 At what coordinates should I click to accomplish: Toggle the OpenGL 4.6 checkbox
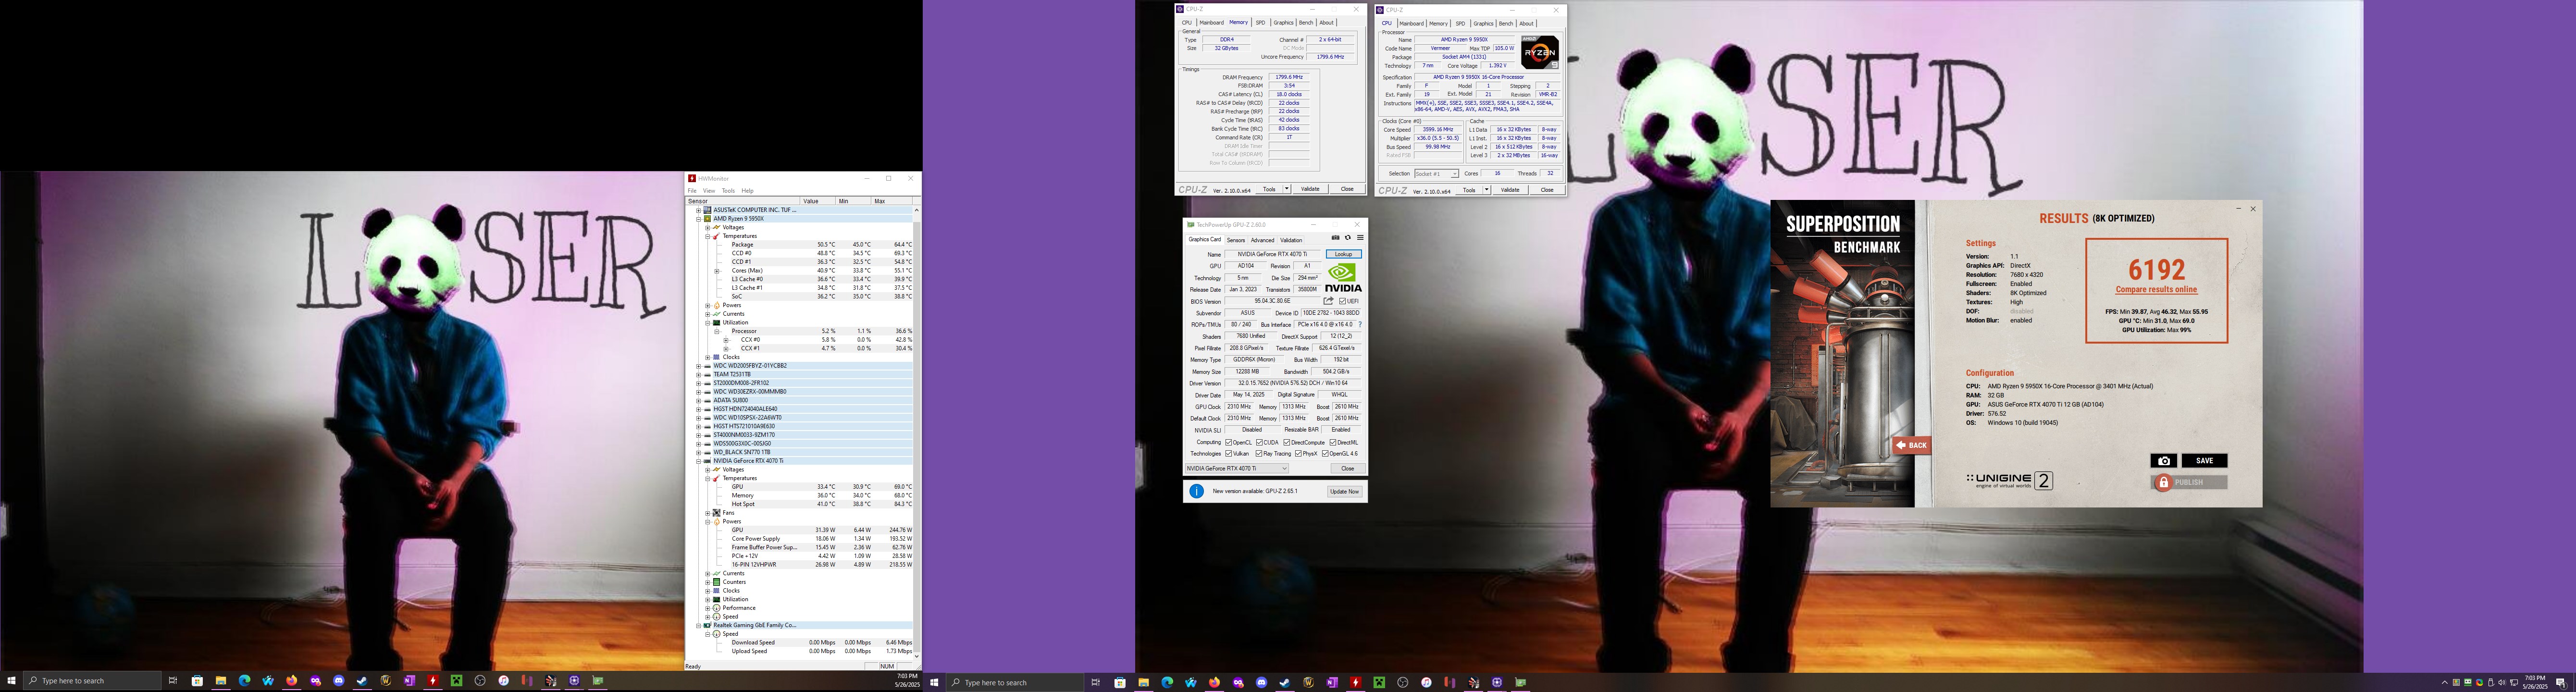(1325, 454)
